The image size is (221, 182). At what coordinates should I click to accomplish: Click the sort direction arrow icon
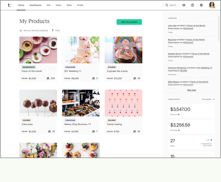21,31
